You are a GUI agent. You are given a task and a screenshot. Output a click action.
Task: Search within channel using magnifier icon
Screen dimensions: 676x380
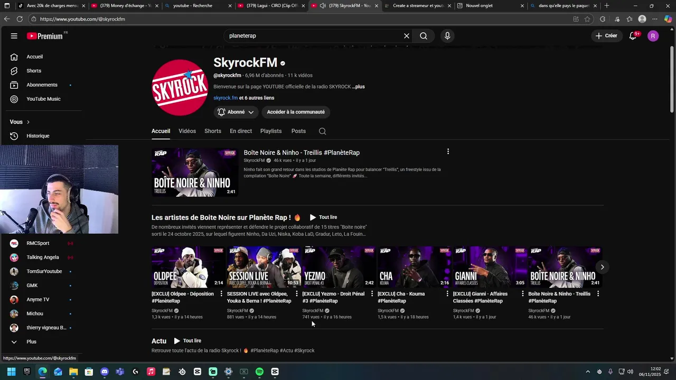[323, 131]
